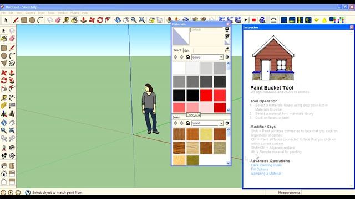Open the Sampling a Material link
355x199 pixels.
click(266, 174)
